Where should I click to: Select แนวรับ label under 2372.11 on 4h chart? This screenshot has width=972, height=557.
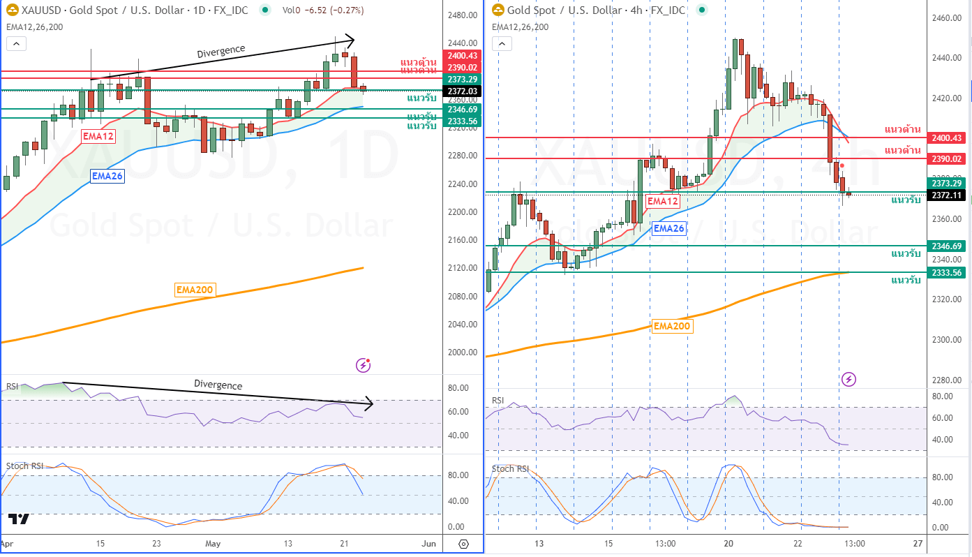(x=906, y=200)
